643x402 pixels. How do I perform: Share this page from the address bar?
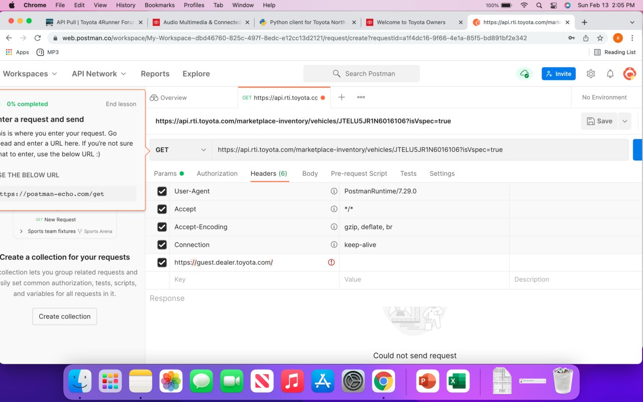pyautogui.click(x=586, y=38)
